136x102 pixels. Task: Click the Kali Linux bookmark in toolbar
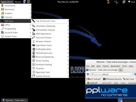click(x=129, y=79)
